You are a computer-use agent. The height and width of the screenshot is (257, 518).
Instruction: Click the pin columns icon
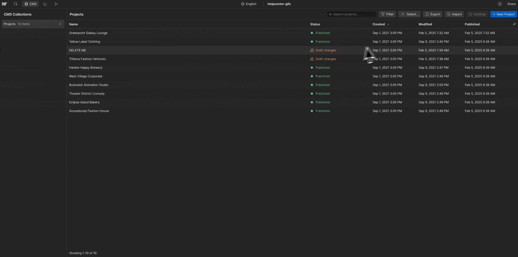coord(514,24)
